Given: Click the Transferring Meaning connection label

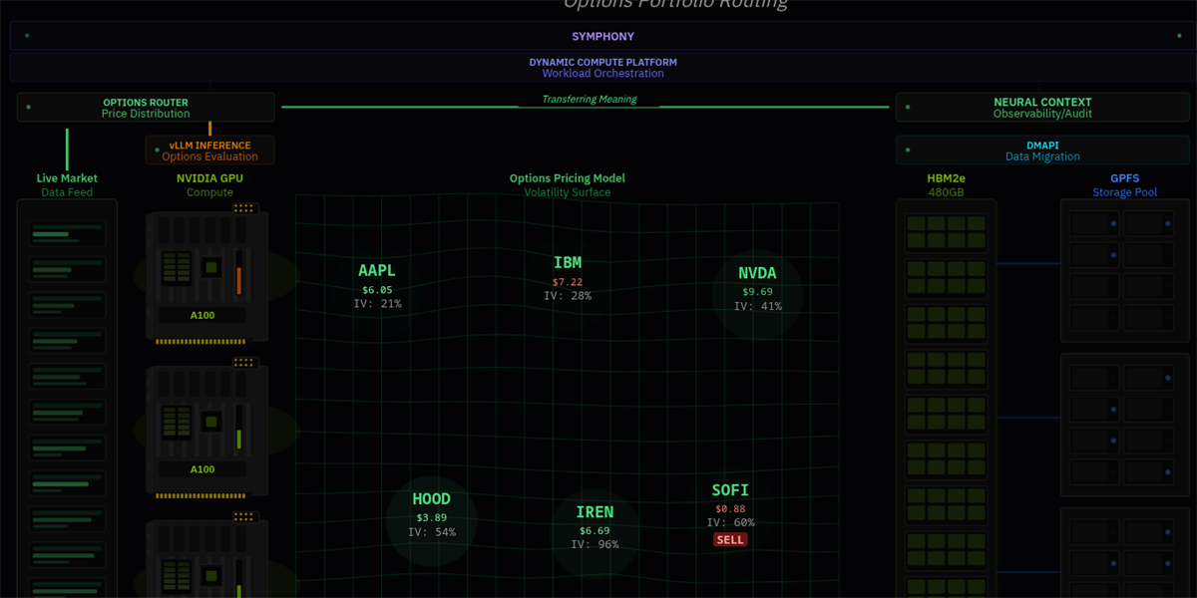Looking at the screenshot, I should [589, 100].
